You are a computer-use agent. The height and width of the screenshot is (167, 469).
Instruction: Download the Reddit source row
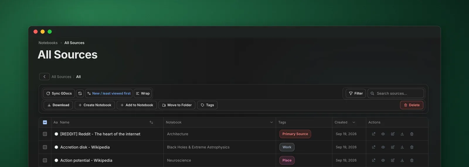[x=402, y=134]
